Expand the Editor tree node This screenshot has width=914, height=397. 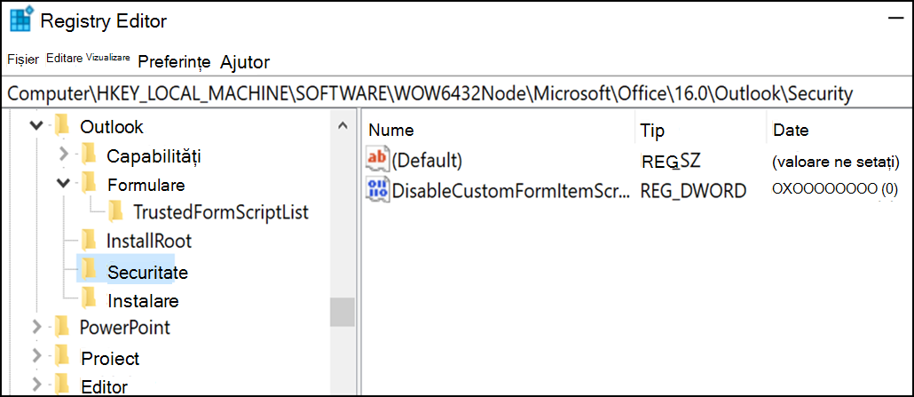(x=36, y=385)
